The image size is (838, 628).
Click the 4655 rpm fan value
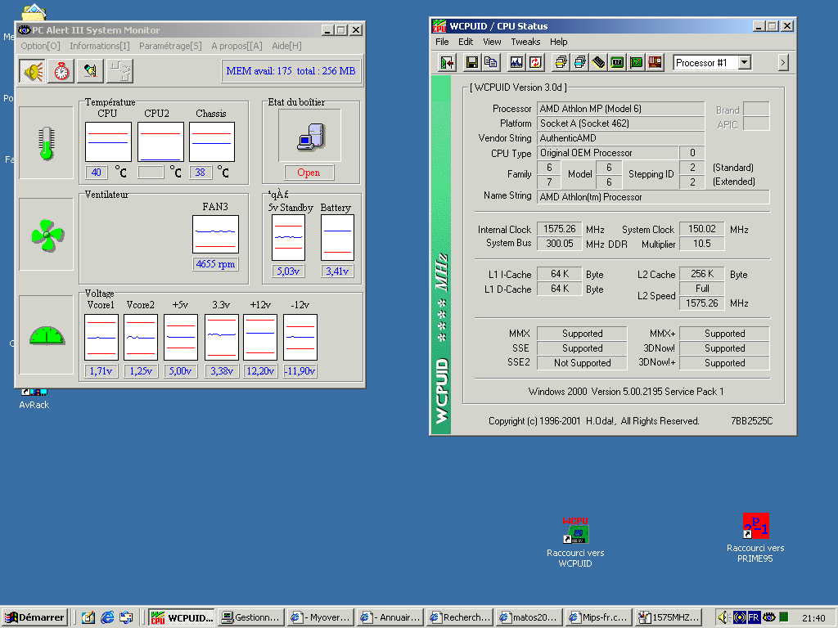215,264
